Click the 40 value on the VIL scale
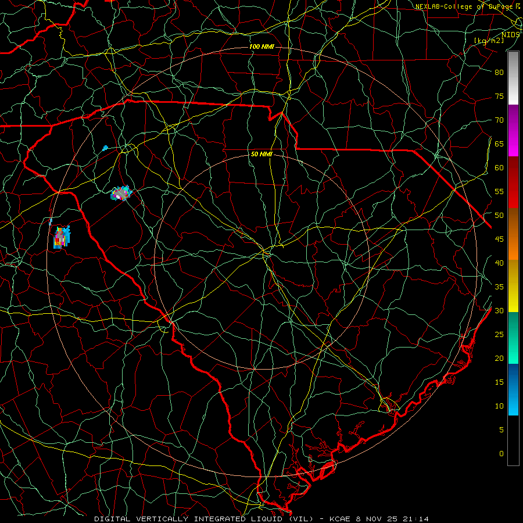Viewport: 523px width, 523px height. [499, 263]
